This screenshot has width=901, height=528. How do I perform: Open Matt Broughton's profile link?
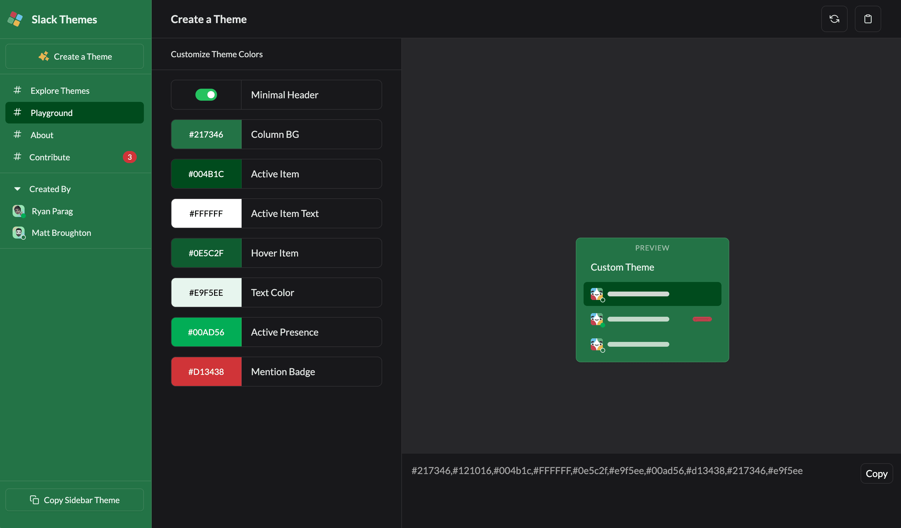(x=61, y=233)
